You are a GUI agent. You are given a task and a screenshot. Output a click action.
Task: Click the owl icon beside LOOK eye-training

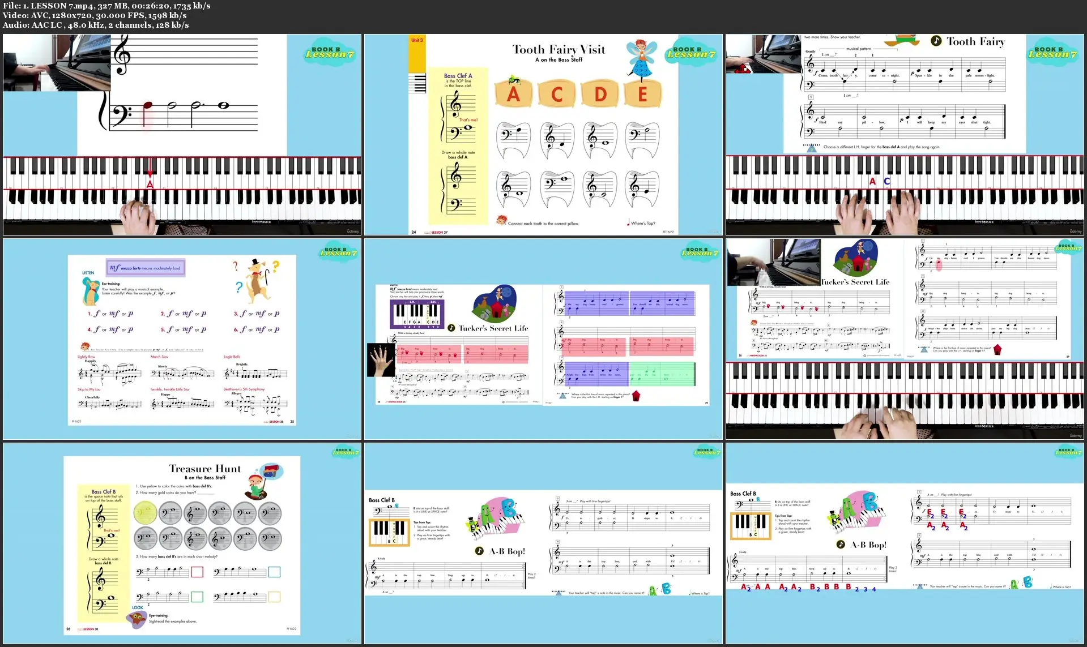pos(137,620)
